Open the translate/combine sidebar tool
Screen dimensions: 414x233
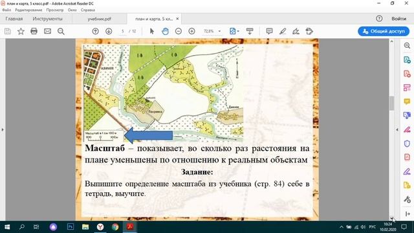click(x=407, y=115)
